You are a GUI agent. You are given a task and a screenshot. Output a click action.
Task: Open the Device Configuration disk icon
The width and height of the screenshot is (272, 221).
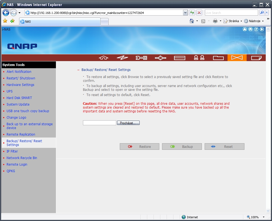[x=180, y=58]
